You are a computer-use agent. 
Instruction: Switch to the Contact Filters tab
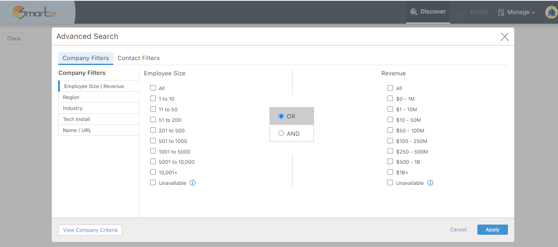coord(139,58)
